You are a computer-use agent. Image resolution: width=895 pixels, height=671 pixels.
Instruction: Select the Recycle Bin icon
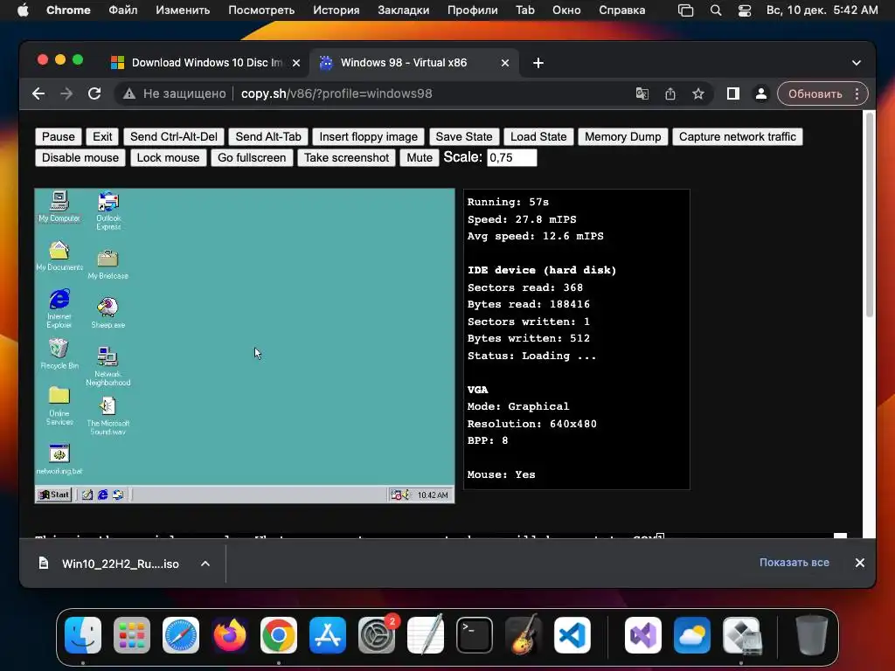click(x=59, y=354)
